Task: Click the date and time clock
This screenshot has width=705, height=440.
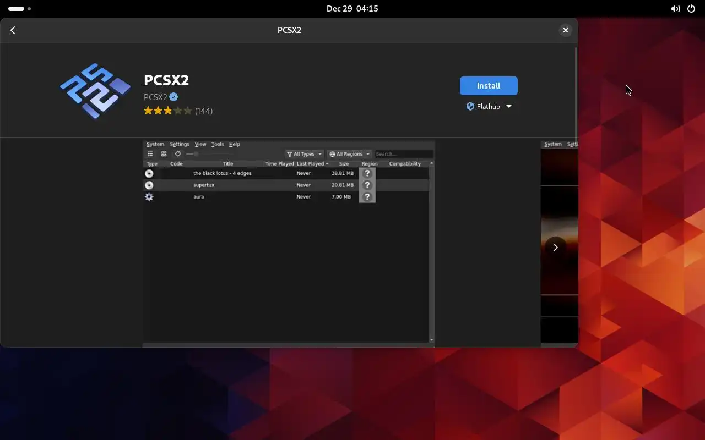Action: pyautogui.click(x=352, y=9)
